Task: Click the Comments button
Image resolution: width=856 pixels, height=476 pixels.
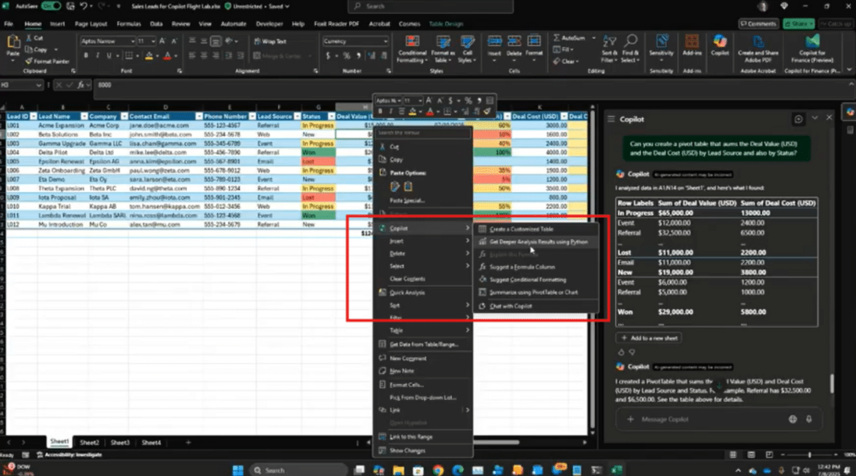Action: [758, 23]
